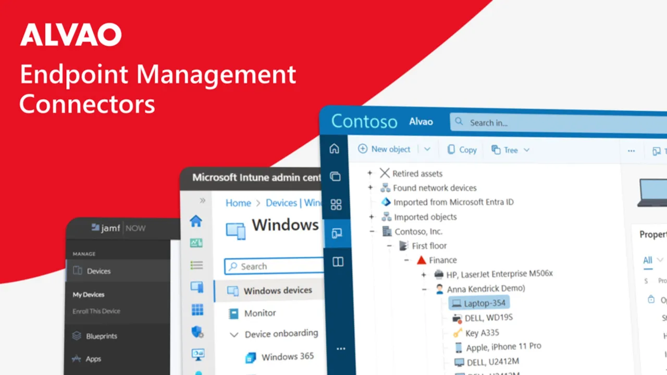Collapse the Finance tree node
This screenshot has height=375, width=667.
407,260
